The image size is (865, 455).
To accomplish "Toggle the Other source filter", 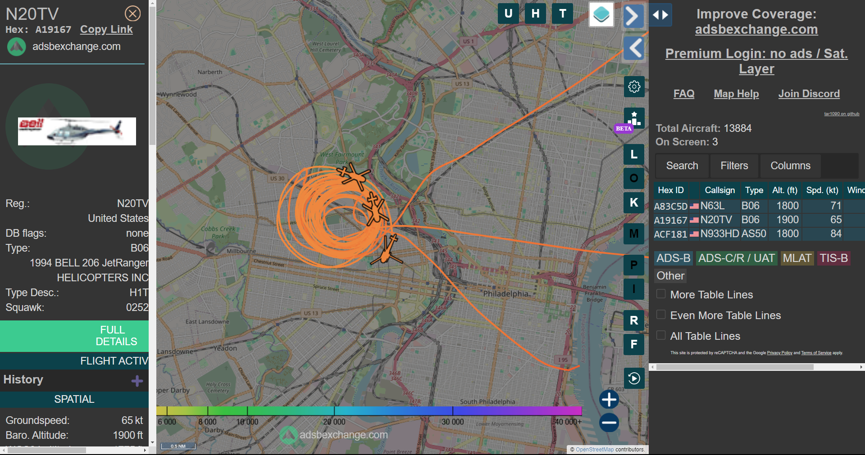I will point(670,276).
